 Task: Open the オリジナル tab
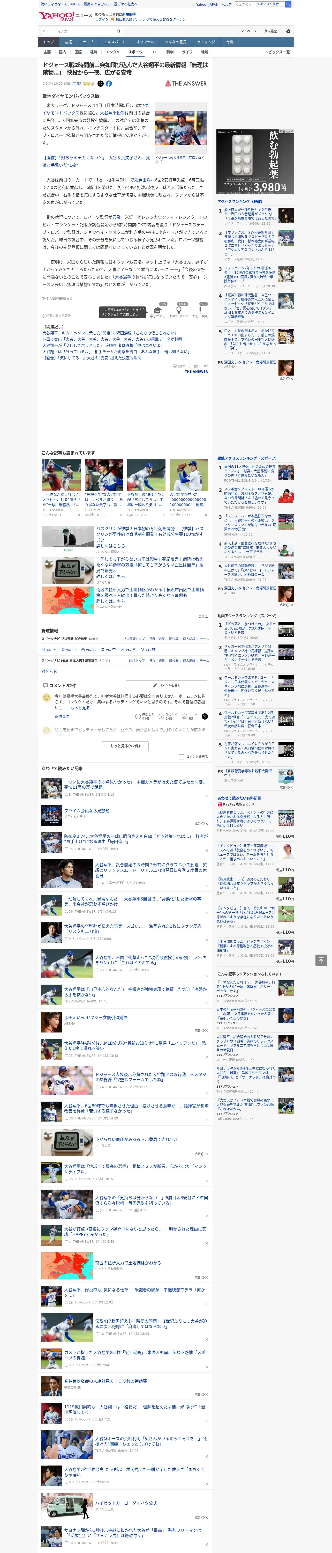pyautogui.click(x=145, y=42)
